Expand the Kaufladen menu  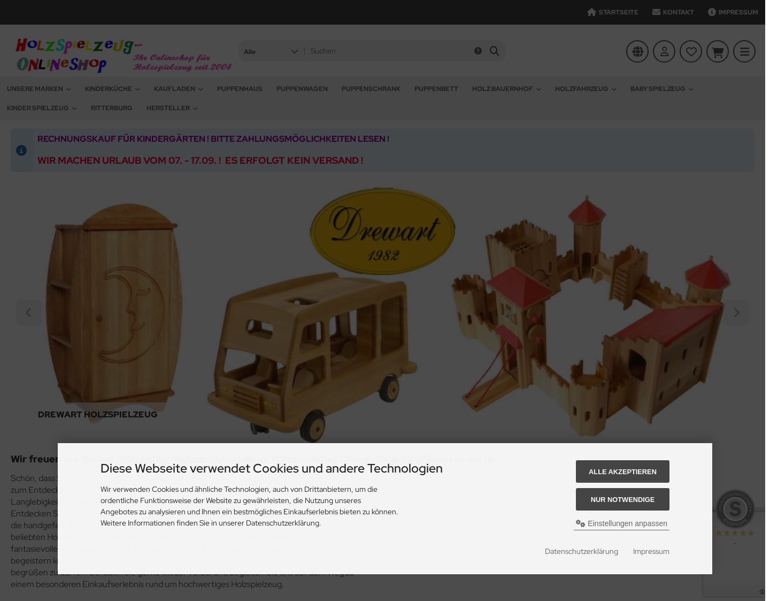(x=179, y=89)
